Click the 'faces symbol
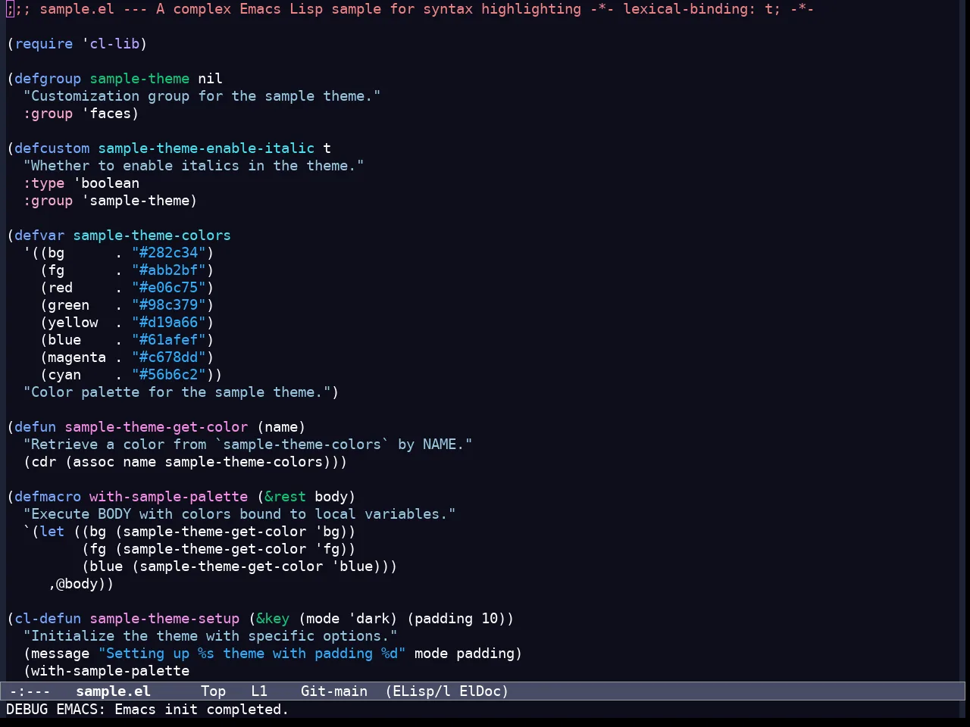The height and width of the screenshot is (727, 970). click(106, 113)
